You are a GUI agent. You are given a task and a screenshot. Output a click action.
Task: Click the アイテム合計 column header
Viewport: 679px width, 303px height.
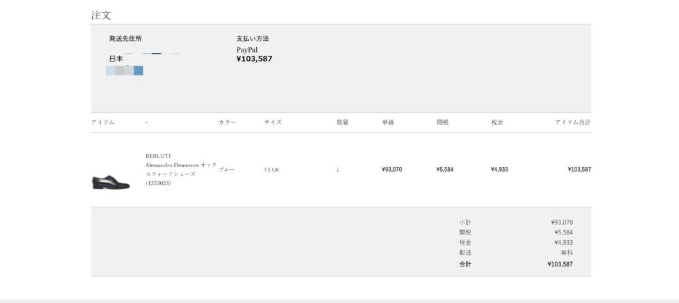point(573,122)
